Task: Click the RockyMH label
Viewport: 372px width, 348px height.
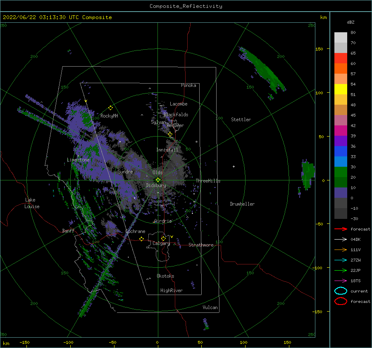Action: tap(109, 116)
